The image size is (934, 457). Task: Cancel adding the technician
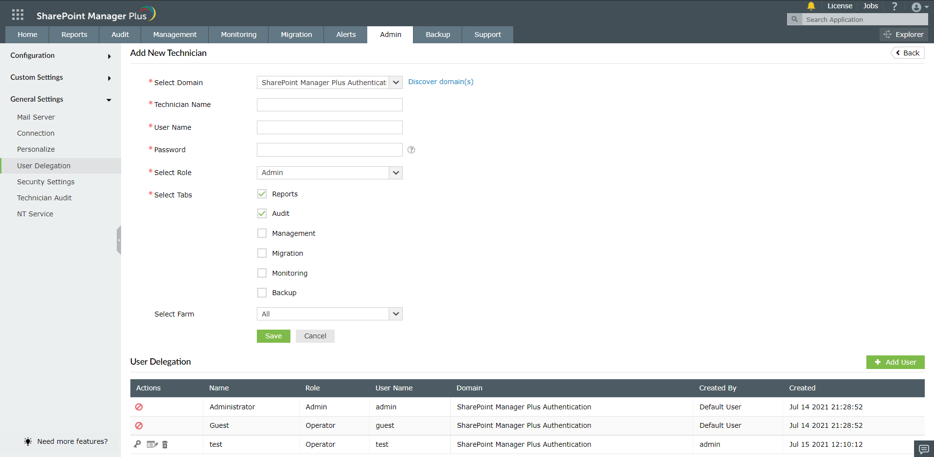(315, 336)
